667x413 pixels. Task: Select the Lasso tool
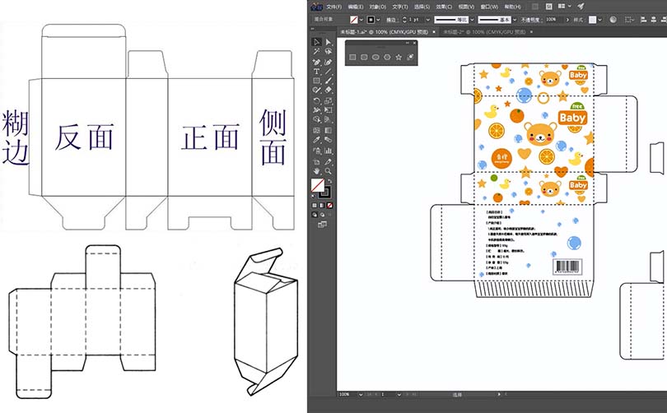[x=328, y=51]
